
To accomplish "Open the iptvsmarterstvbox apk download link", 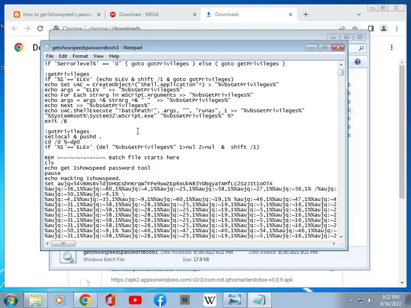I will click(202, 280).
